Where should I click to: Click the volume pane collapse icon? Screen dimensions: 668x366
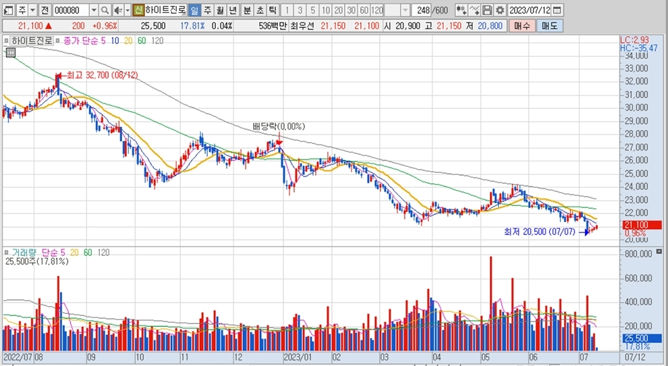point(659,251)
